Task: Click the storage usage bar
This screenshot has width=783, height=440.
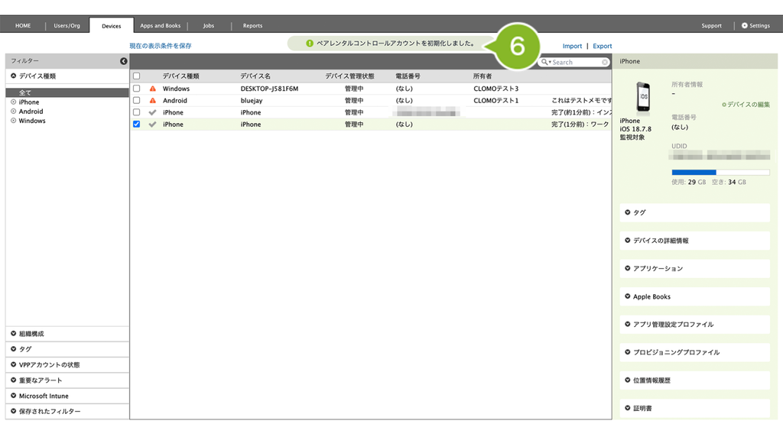Action: tap(720, 173)
